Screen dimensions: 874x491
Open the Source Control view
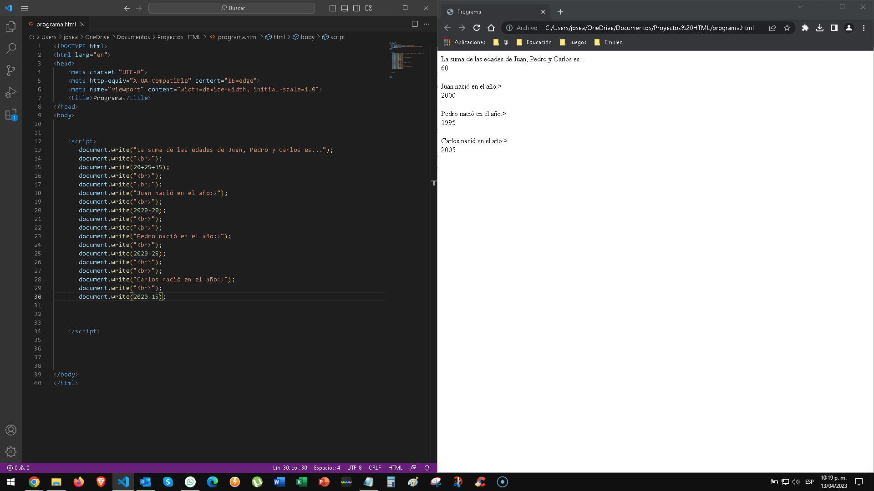click(11, 70)
